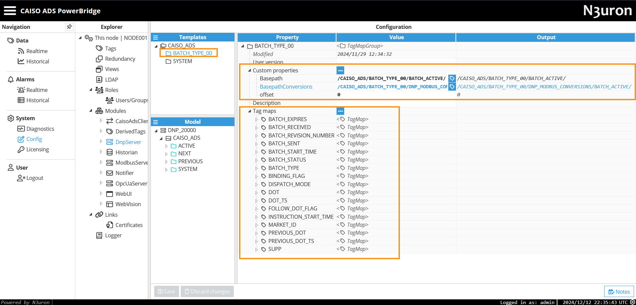Click the Custom properties ellipsis button
Screen dimensions: 636x305
(340, 70)
